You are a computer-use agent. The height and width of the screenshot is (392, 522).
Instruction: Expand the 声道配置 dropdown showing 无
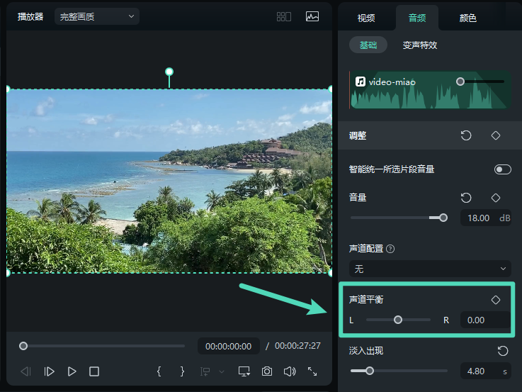click(x=430, y=269)
